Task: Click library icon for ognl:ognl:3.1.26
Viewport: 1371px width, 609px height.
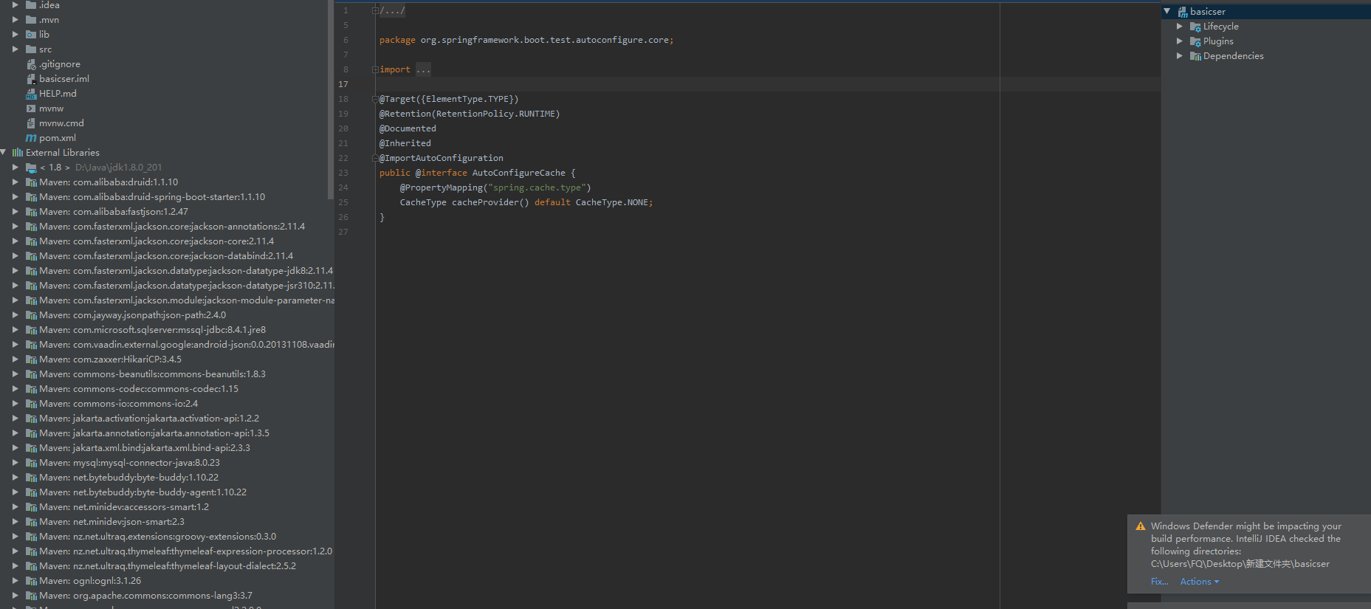Action: pos(31,581)
